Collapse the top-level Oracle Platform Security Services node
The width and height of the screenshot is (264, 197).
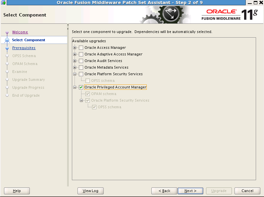coord(75,74)
